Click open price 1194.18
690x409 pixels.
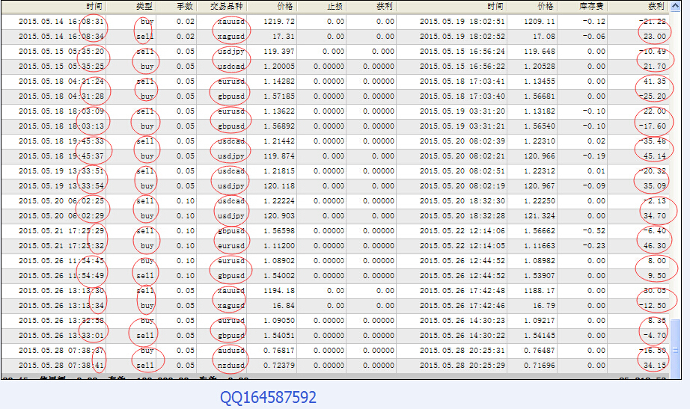pyautogui.click(x=279, y=291)
